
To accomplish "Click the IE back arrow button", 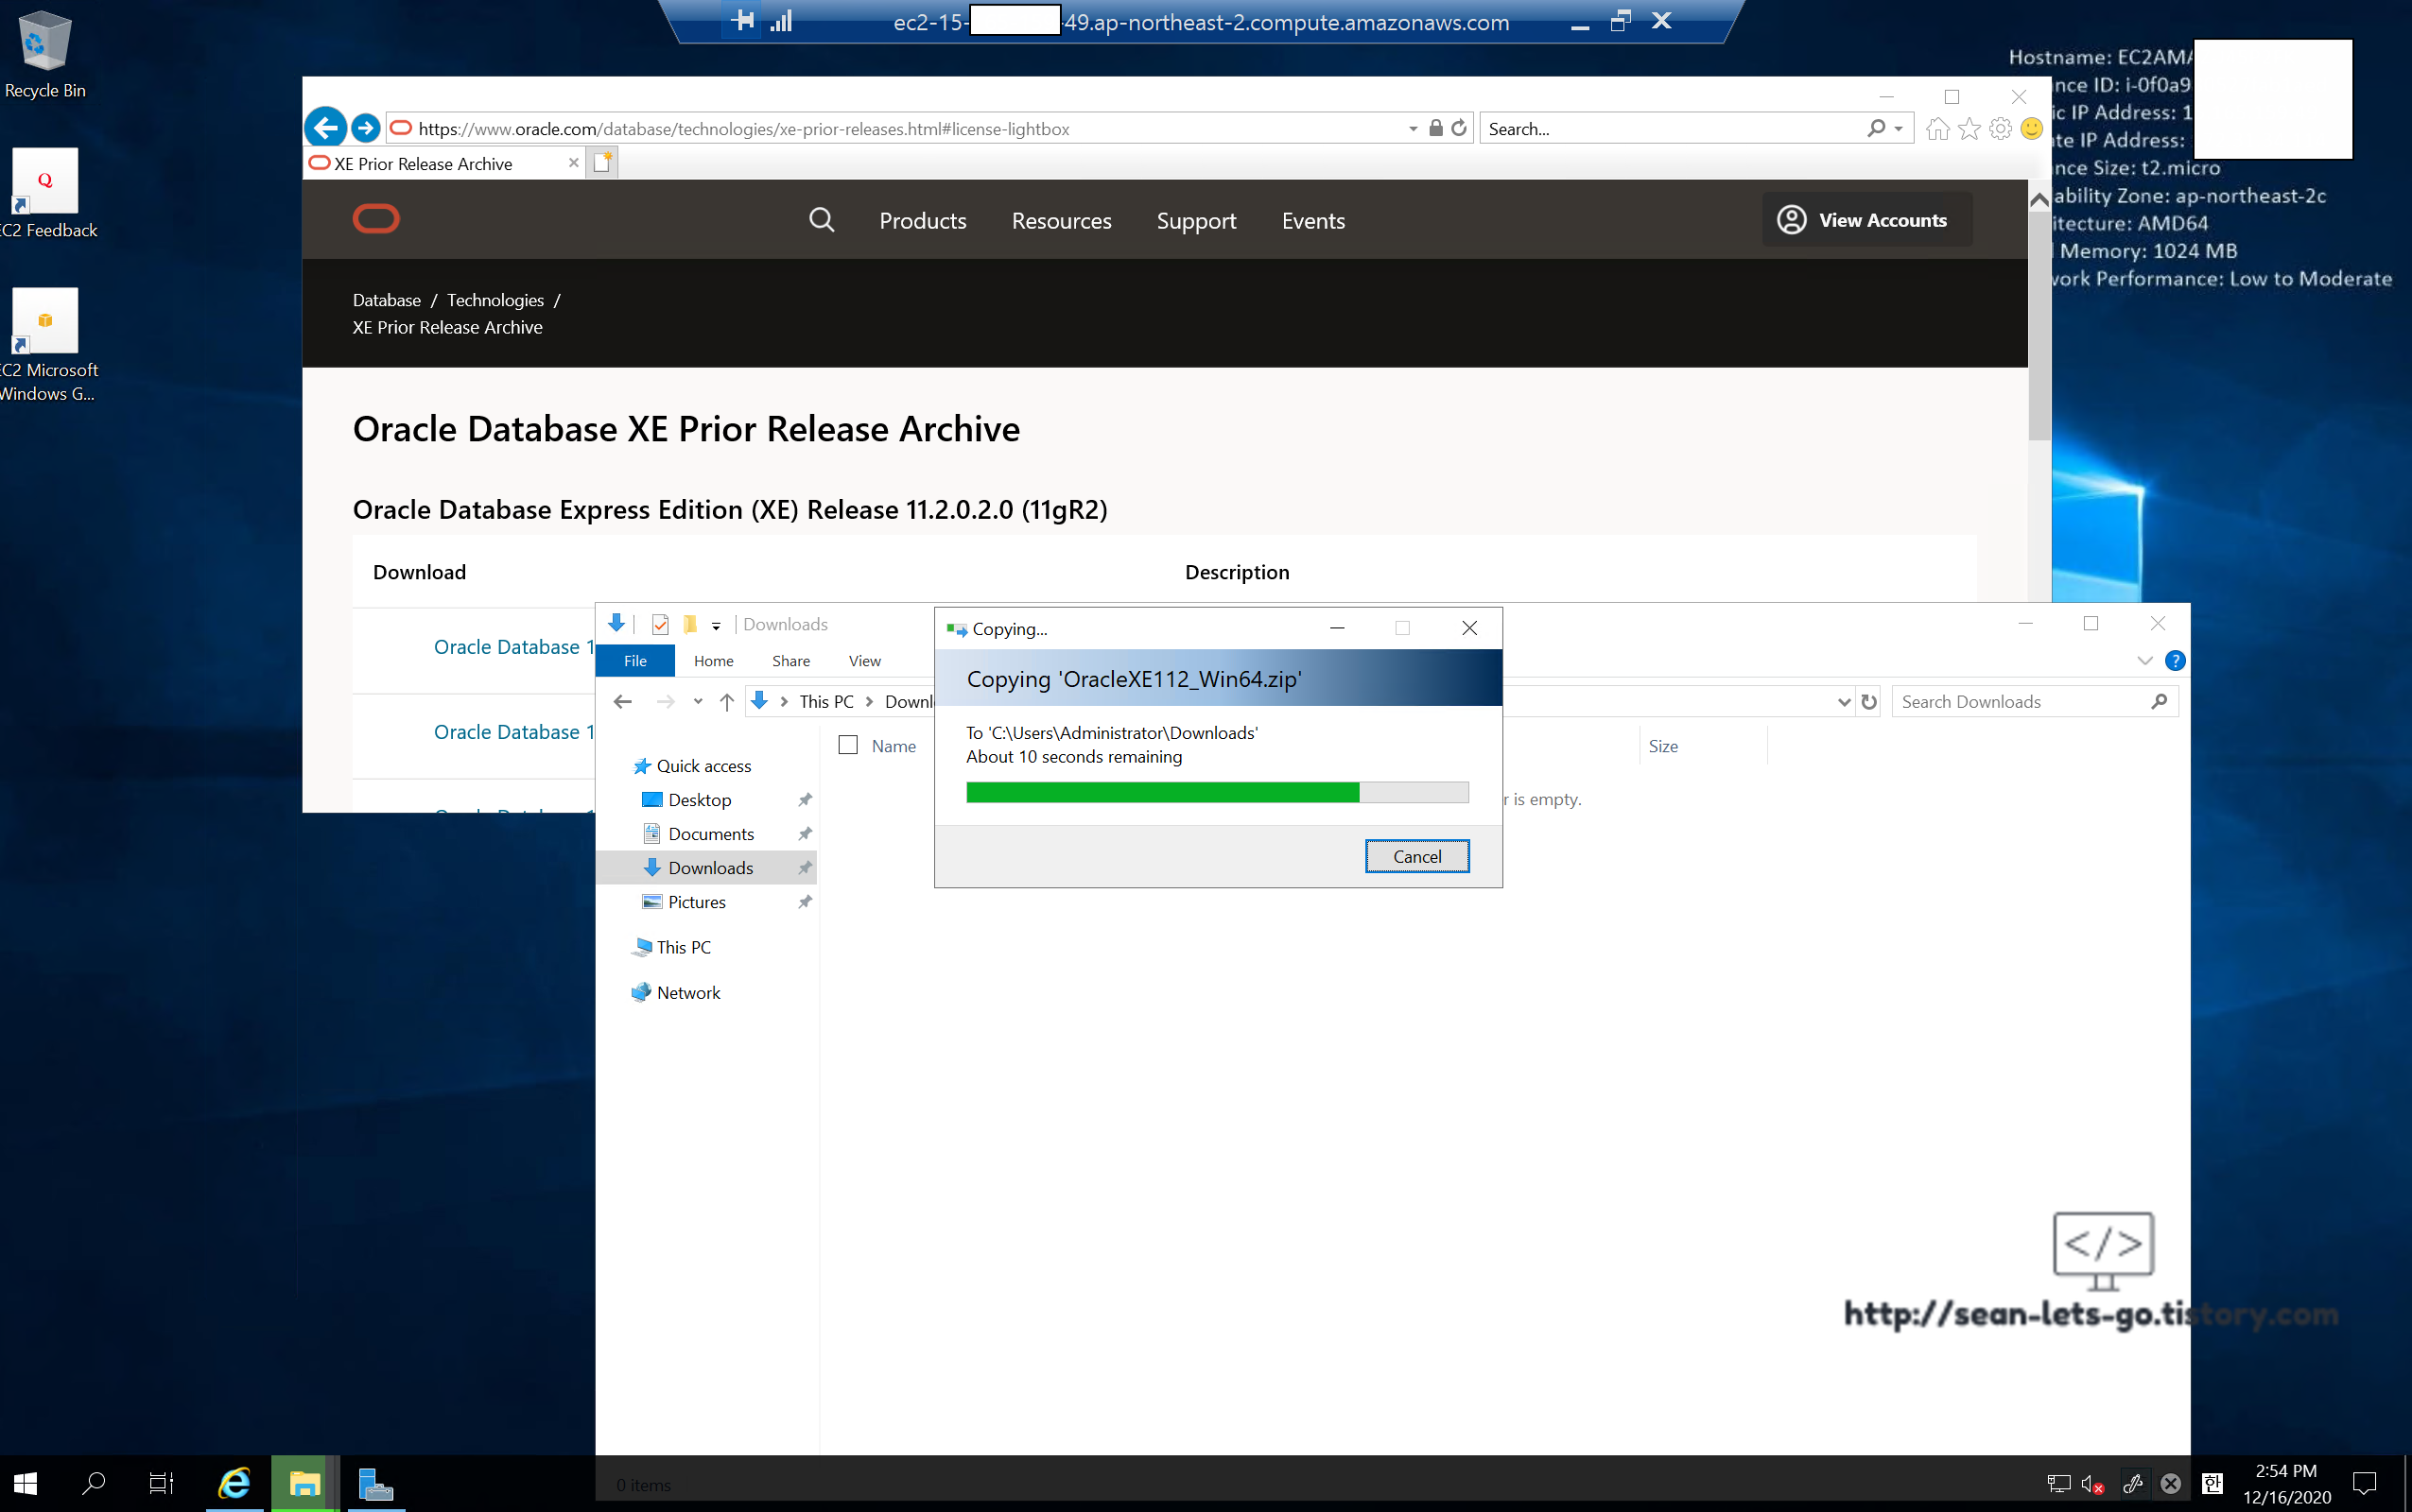I will [325, 128].
